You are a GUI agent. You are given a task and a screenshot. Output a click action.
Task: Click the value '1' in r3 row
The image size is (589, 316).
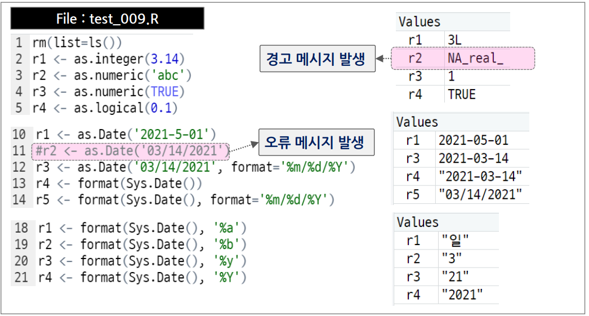pyautogui.click(x=451, y=76)
